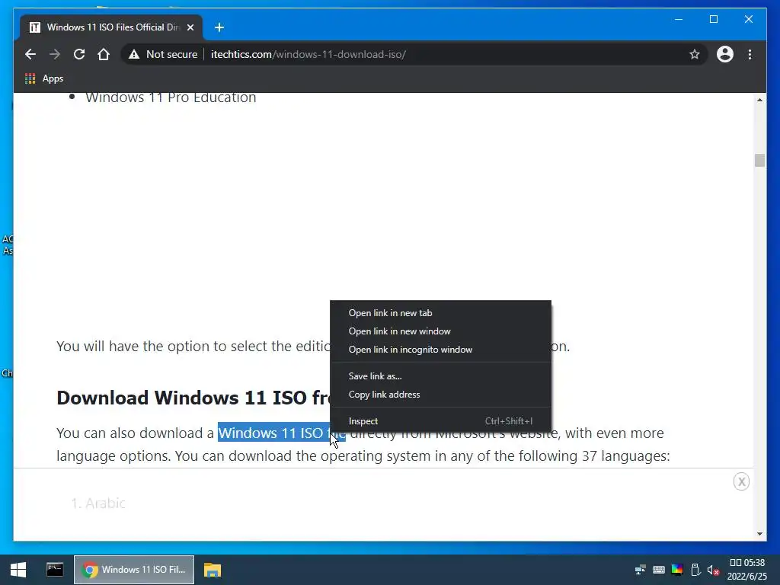Click the '1. Arabic' list entry

pyautogui.click(x=98, y=503)
